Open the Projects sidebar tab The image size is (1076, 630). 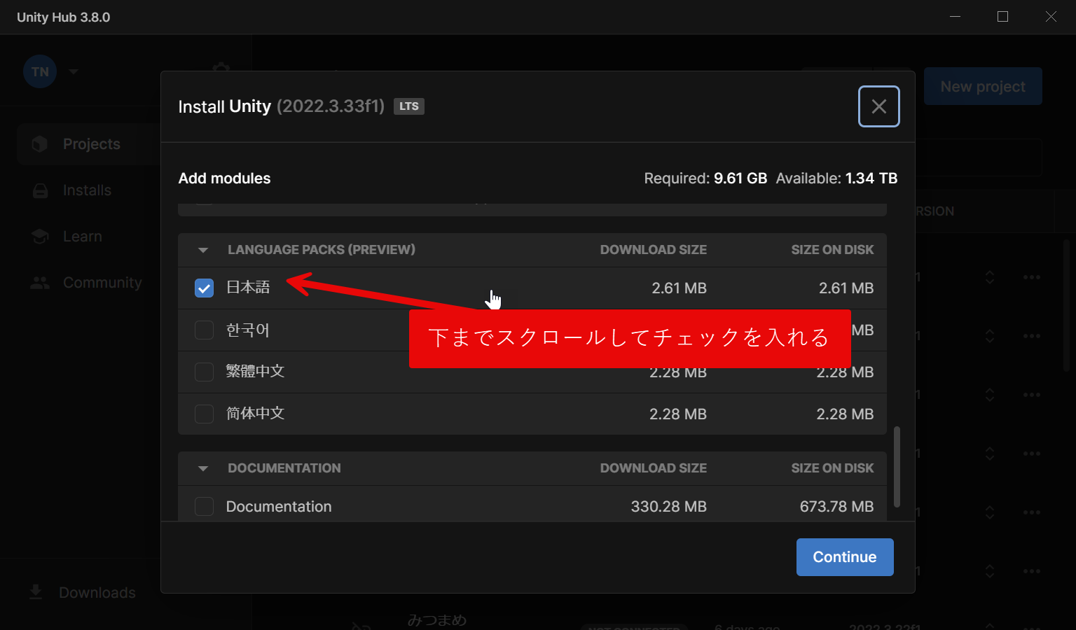(x=91, y=144)
